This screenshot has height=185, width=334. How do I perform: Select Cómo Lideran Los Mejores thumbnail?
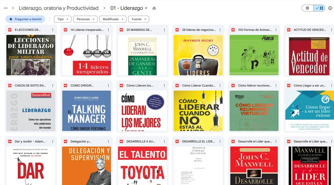click(x=142, y=111)
